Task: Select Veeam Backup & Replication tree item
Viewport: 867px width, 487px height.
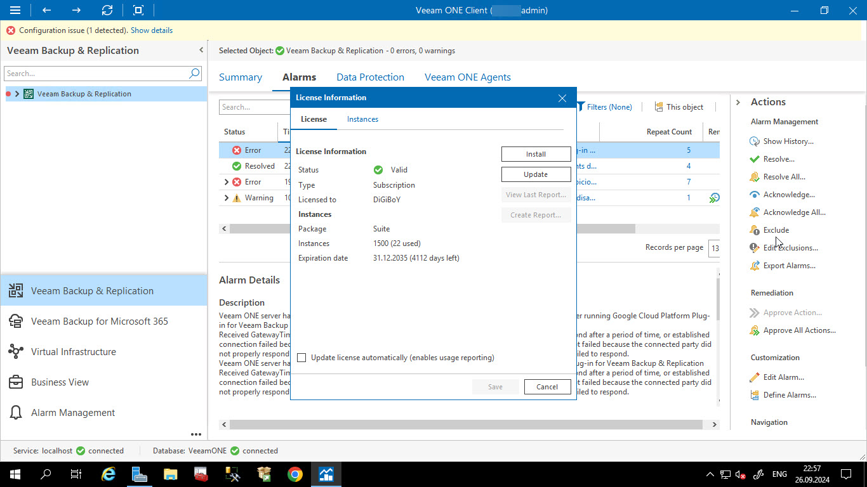Action: point(84,94)
